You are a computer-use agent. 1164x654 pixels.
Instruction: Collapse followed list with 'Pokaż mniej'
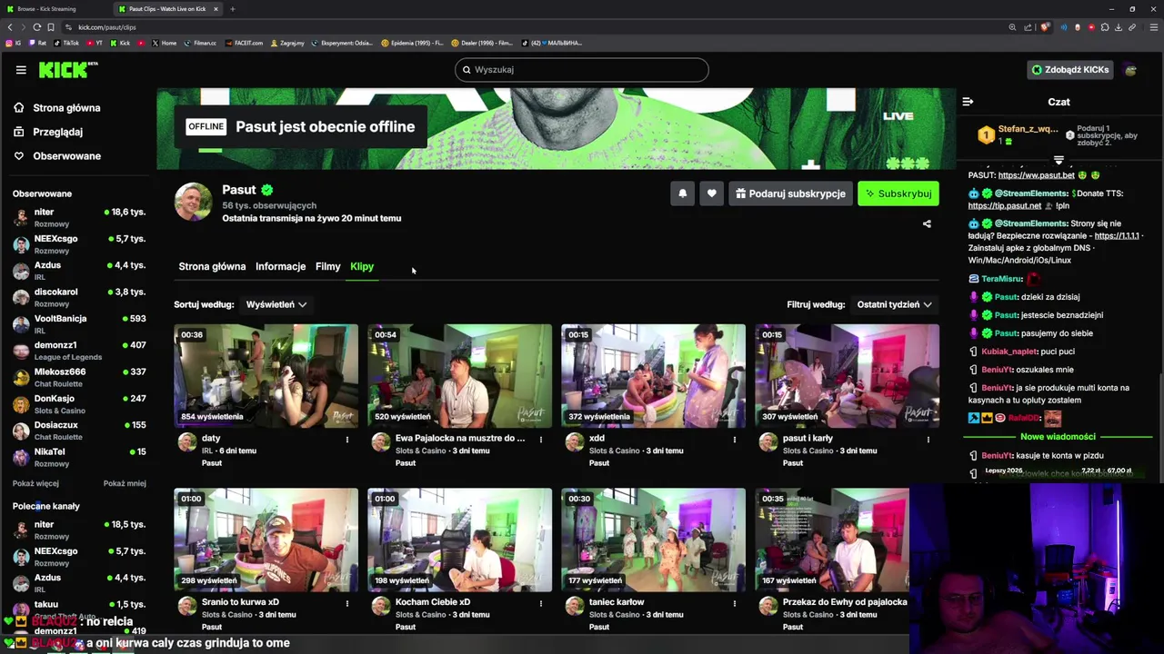coord(125,483)
